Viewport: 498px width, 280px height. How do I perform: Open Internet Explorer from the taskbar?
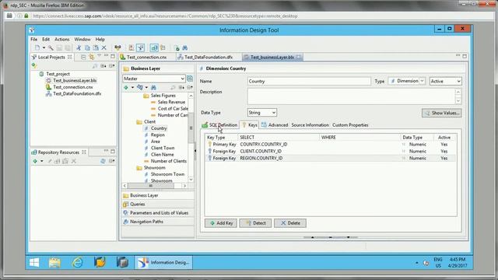pos(78,263)
